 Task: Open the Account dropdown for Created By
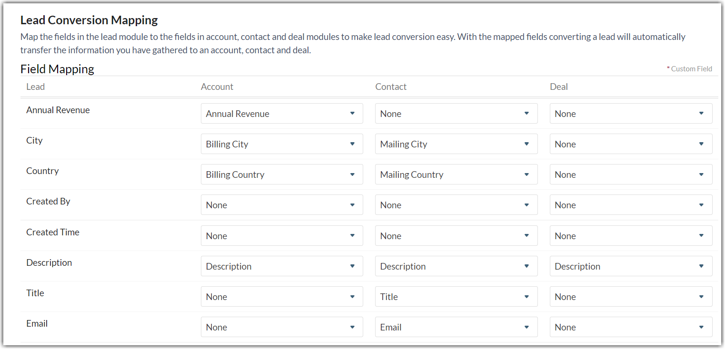282,205
